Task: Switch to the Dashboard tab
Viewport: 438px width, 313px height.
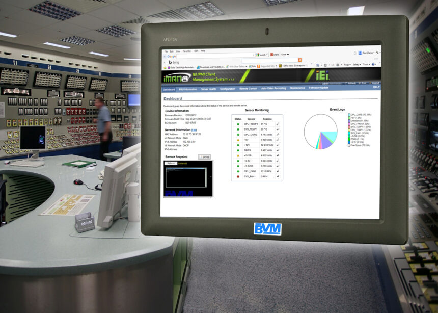Action: [x=169, y=90]
